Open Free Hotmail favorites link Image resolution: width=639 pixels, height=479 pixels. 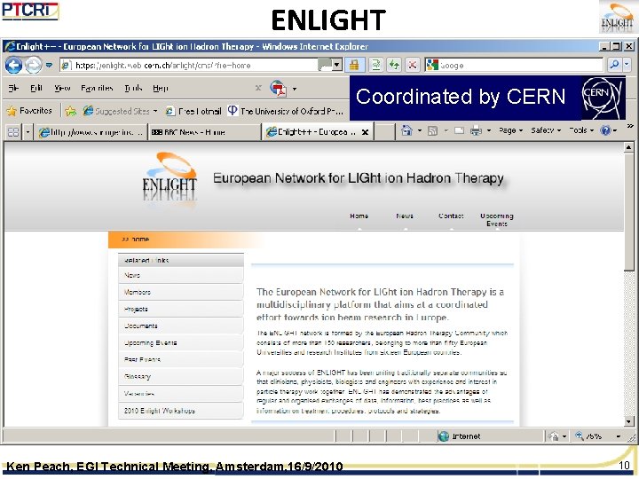pyautogui.click(x=193, y=111)
